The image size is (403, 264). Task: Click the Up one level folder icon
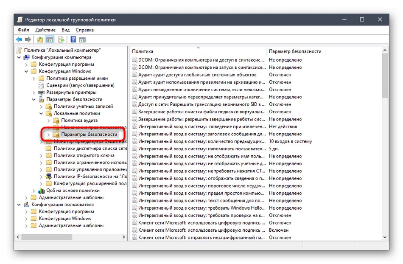click(40, 39)
